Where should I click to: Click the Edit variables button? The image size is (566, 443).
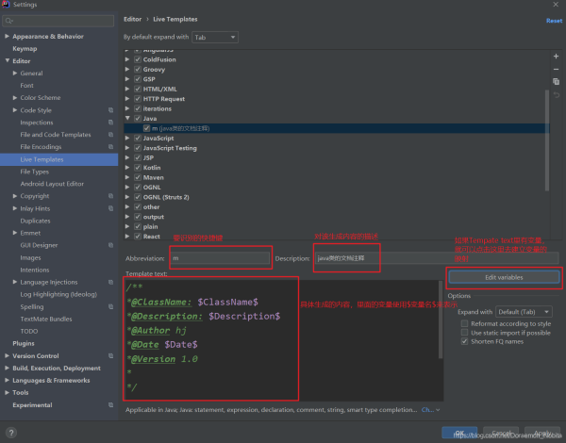coord(503,277)
